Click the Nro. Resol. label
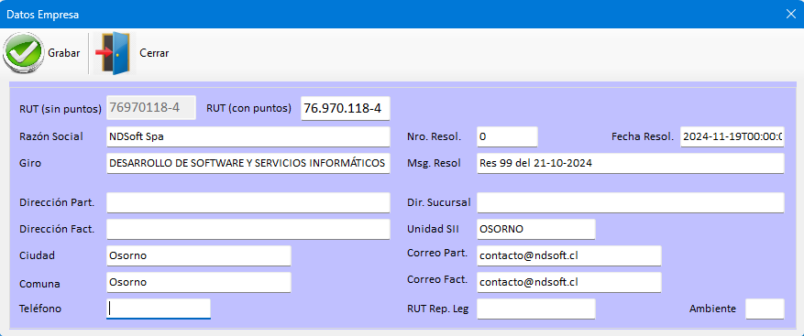 tap(434, 136)
